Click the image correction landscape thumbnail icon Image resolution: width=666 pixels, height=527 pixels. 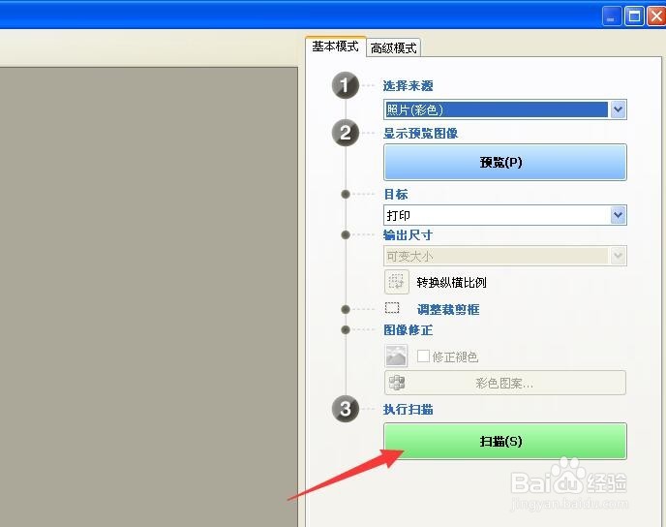396,356
